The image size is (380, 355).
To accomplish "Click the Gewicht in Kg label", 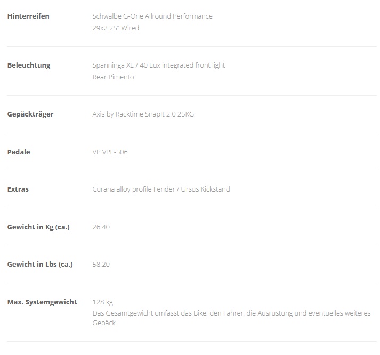I will click(38, 227).
